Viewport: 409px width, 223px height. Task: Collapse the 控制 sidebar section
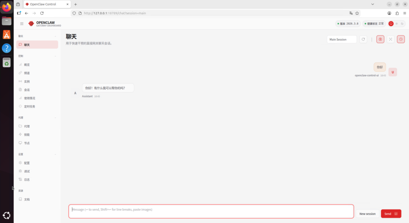point(55,56)
